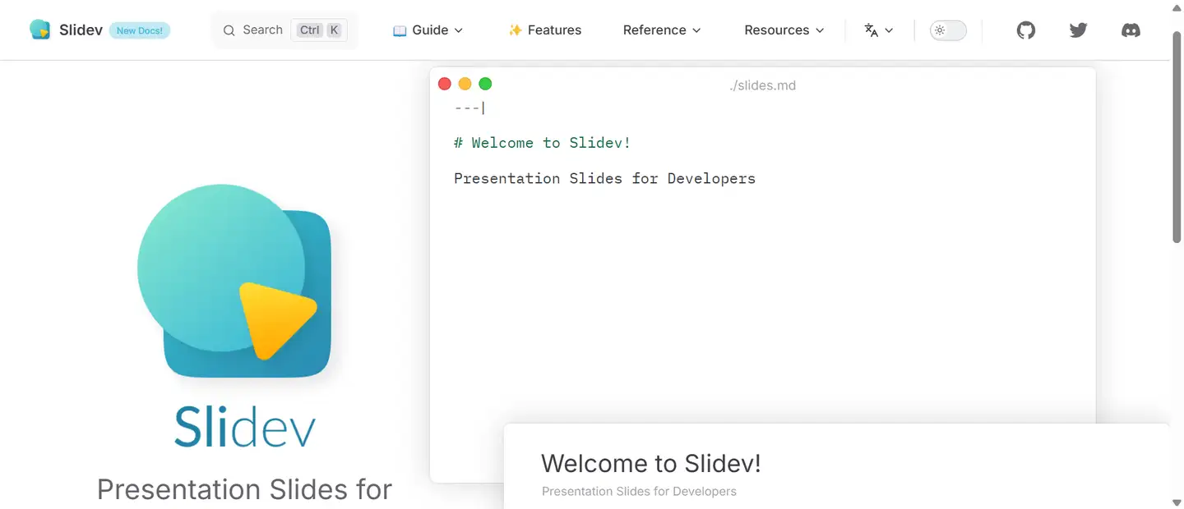Expand the Reference dropdown menu
1184x509 pixels.
coord(662,30)
